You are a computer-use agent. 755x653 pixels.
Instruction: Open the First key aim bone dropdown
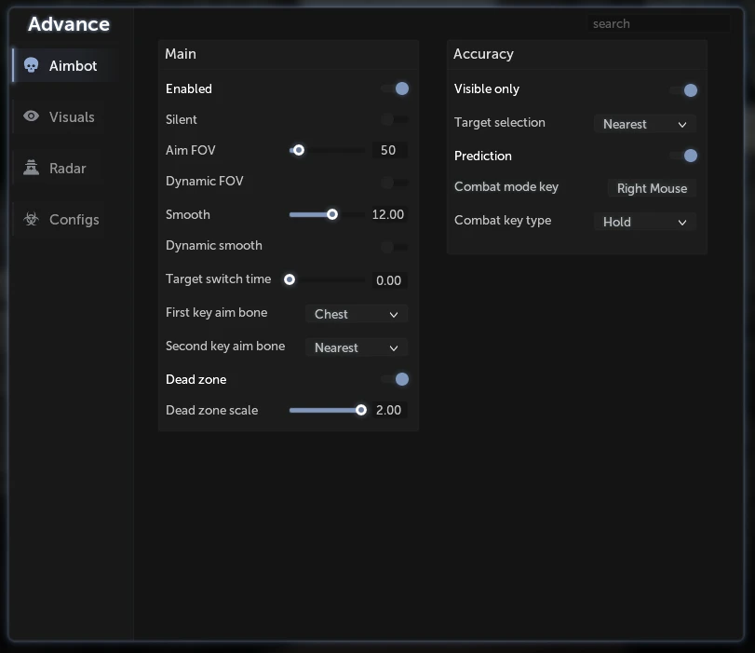pyautogui.click(x=357, y=314)
